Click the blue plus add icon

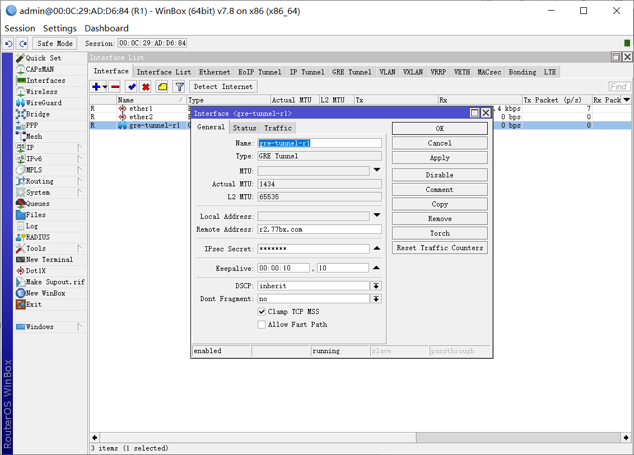96,87
